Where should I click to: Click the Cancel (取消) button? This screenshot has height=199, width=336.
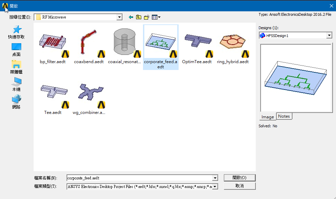pos(239,186)
